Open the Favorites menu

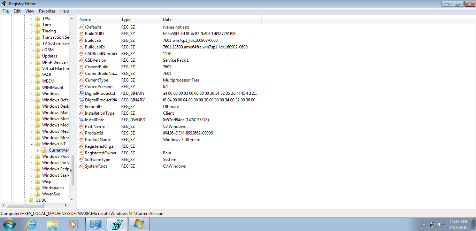[47, 11]
